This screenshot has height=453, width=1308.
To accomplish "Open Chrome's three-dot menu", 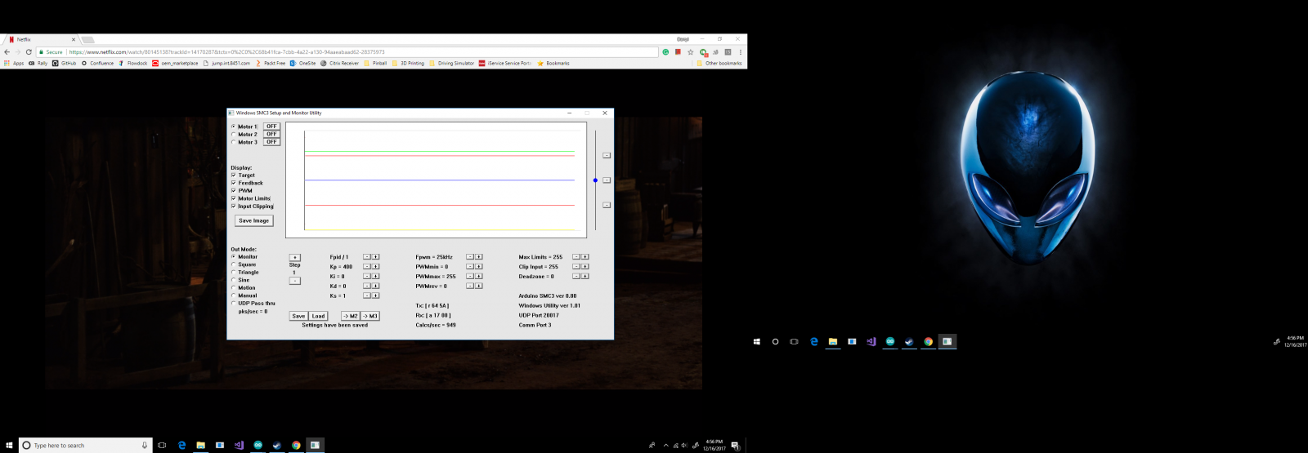I will 741,52.
